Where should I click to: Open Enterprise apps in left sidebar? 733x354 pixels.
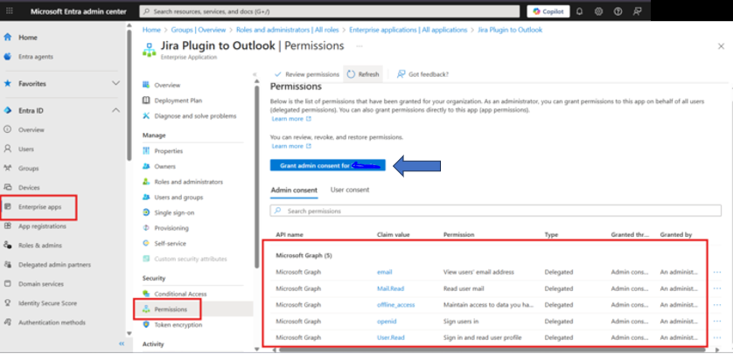39,207
